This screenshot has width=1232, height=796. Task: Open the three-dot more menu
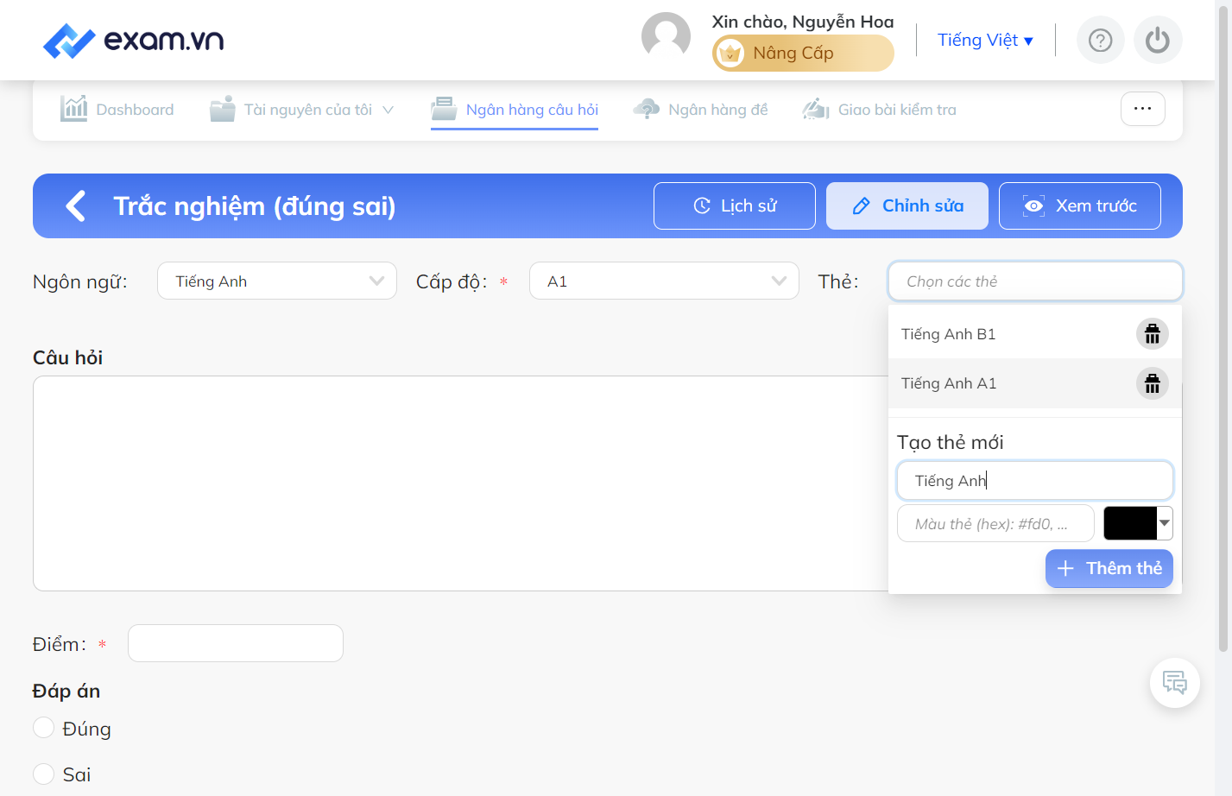coord(1142,109)
